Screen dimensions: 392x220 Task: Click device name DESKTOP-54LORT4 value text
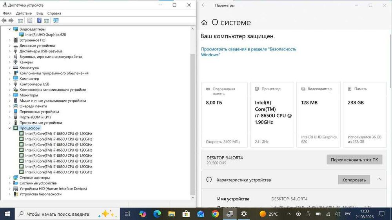tap(289, 199)
